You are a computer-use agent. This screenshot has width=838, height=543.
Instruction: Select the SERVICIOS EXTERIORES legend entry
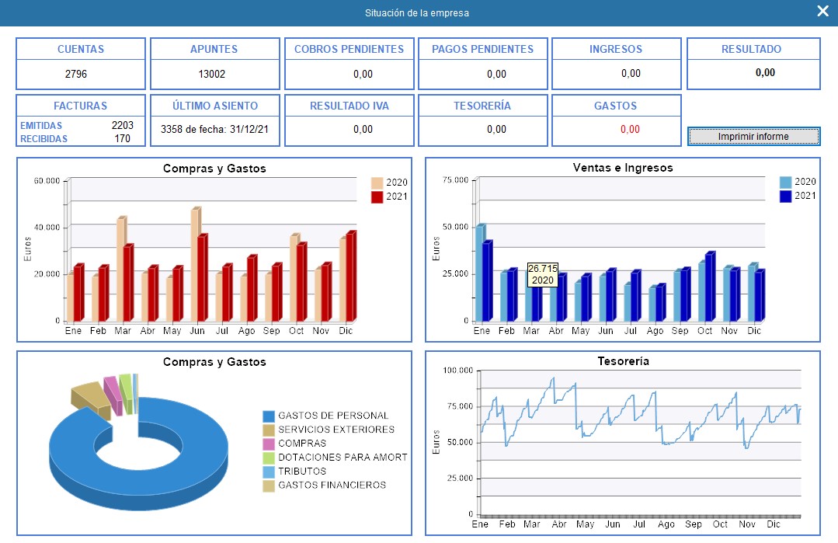point(336,430)
